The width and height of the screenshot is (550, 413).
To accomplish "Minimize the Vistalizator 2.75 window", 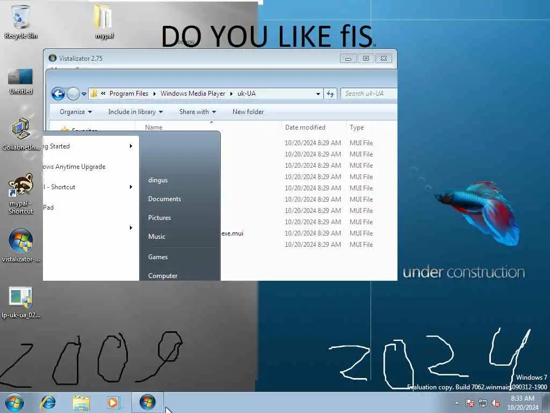I will tap(348, 58).
